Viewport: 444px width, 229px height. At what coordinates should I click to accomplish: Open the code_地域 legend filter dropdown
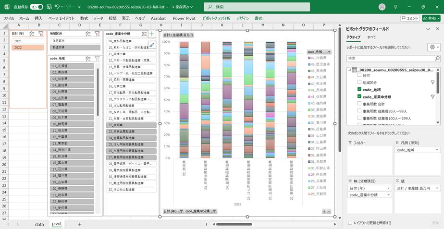pyautogui.click(x=329, y=51)
